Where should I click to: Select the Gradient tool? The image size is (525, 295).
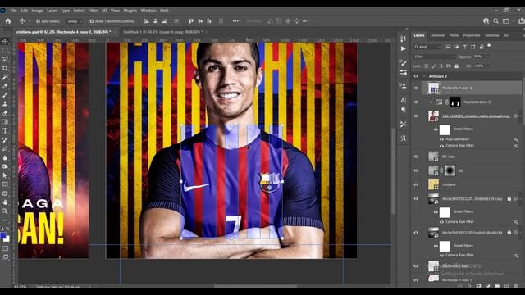point(5,122)
